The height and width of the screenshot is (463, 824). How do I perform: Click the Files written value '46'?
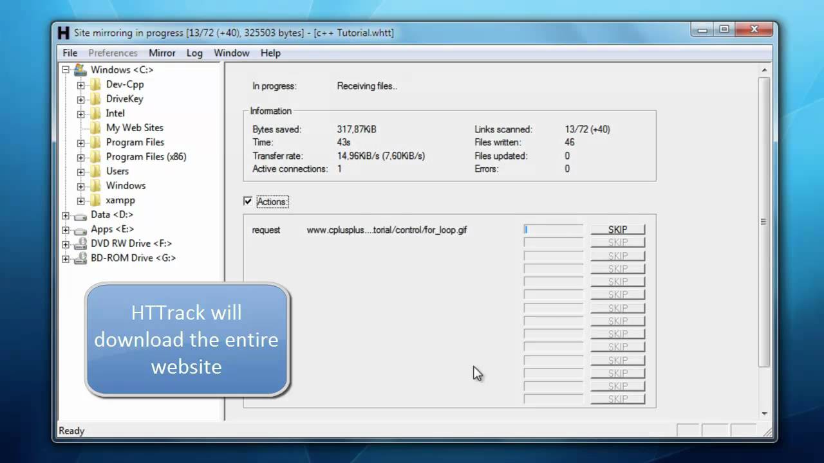tap(570, 142)
